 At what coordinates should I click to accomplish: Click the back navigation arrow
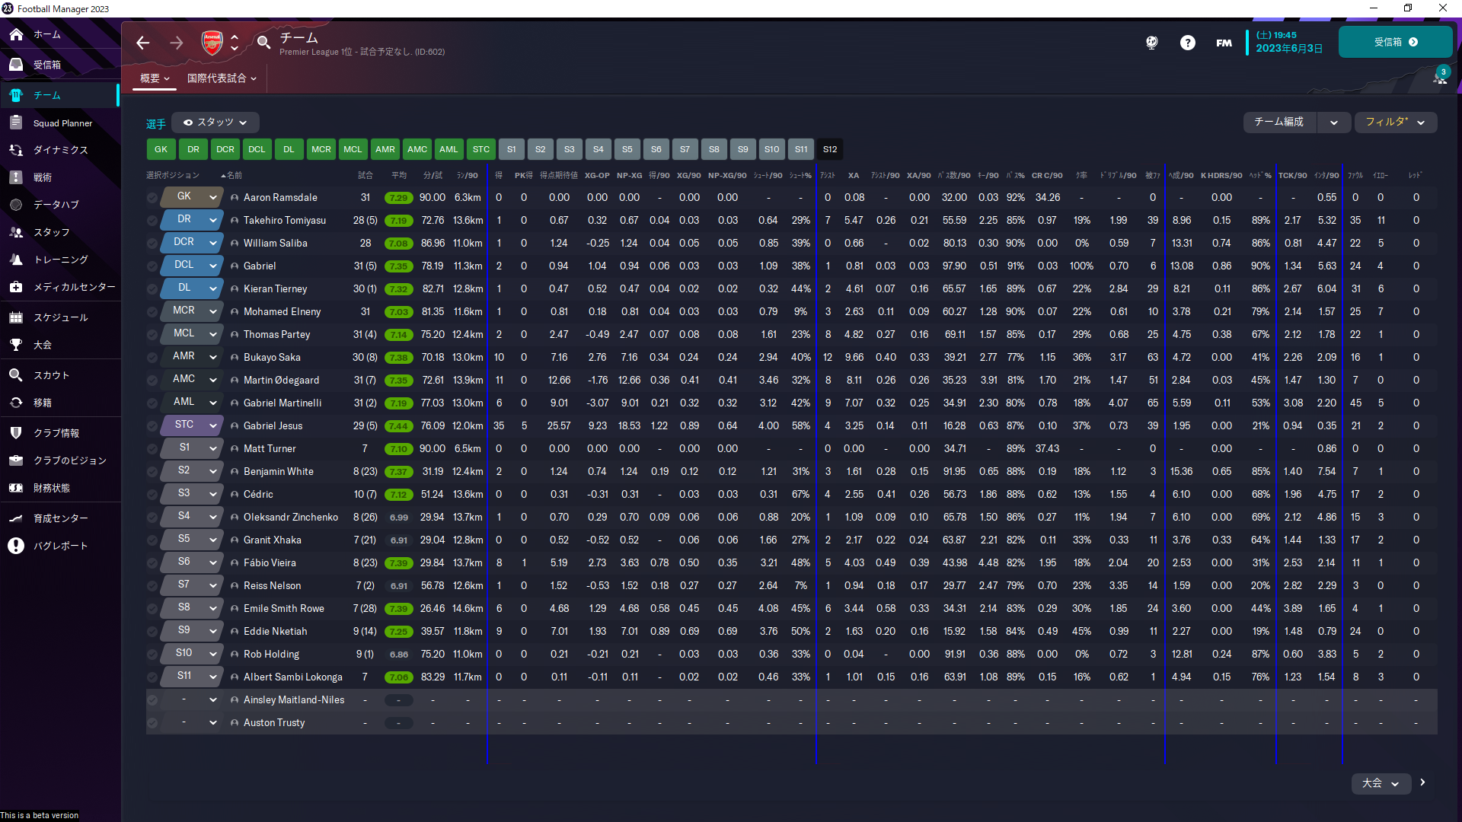tap(143, 43)
